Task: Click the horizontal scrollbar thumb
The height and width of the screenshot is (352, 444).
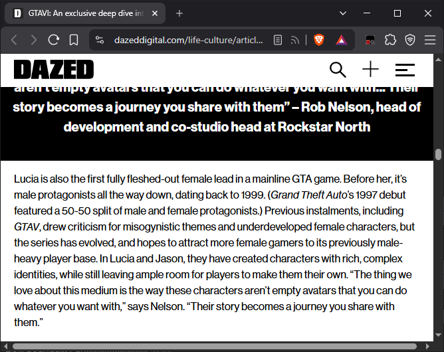Action: (214, 346)
